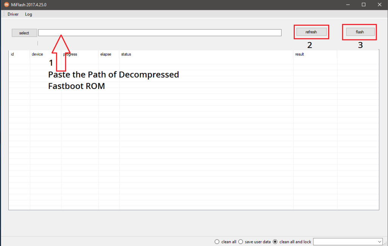Click the 'id' column header

(19, 54)
